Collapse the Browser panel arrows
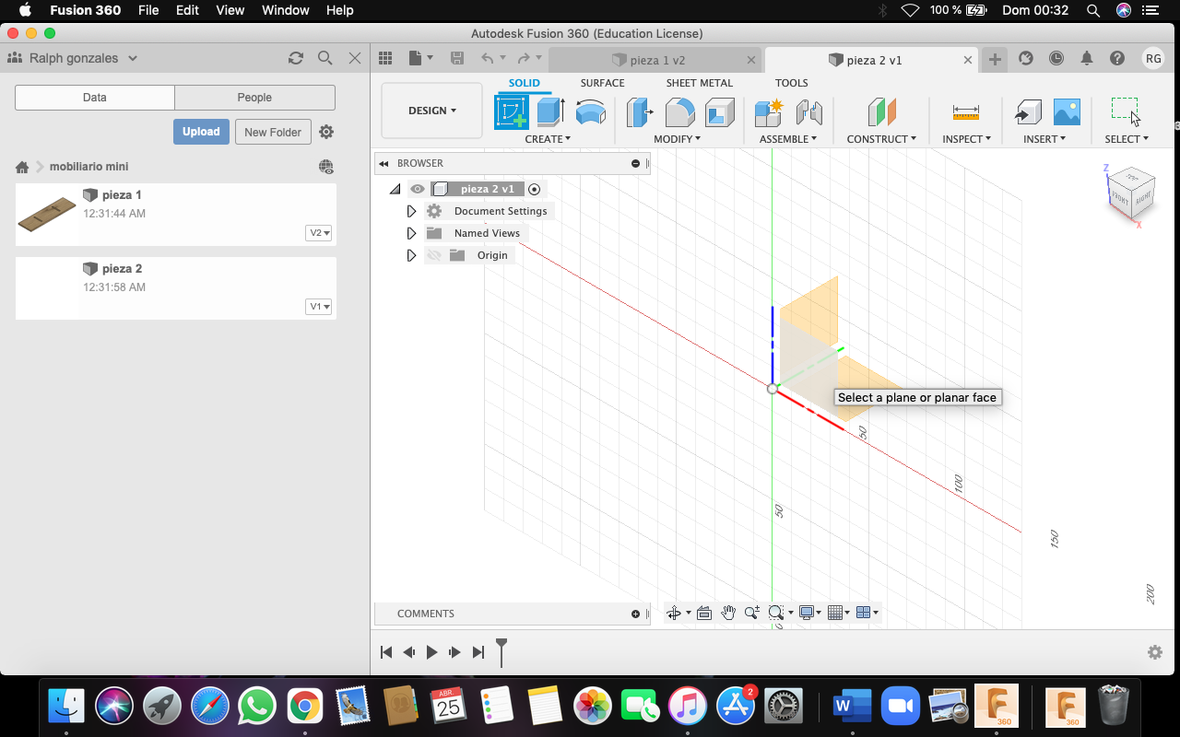 tap(383, 163)
